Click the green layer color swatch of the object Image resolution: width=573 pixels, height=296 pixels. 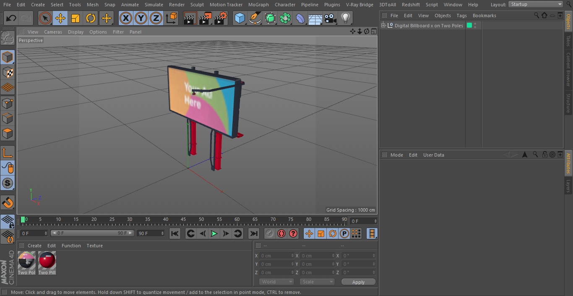click(469, 26)
